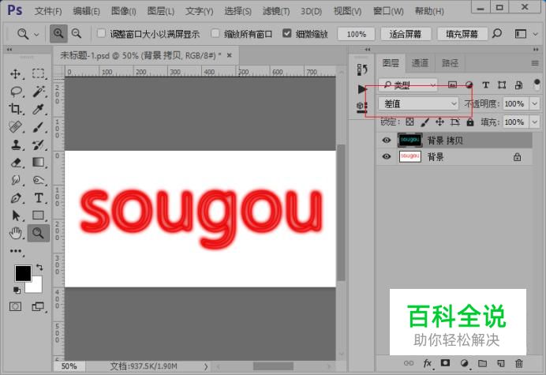Toggle lock transparent pixels

point(409,122)
